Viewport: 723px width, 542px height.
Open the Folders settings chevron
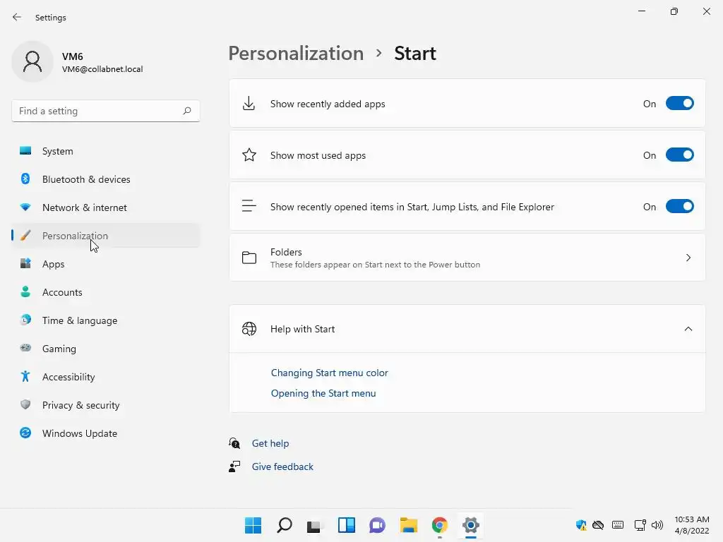(x=688, y=258)
